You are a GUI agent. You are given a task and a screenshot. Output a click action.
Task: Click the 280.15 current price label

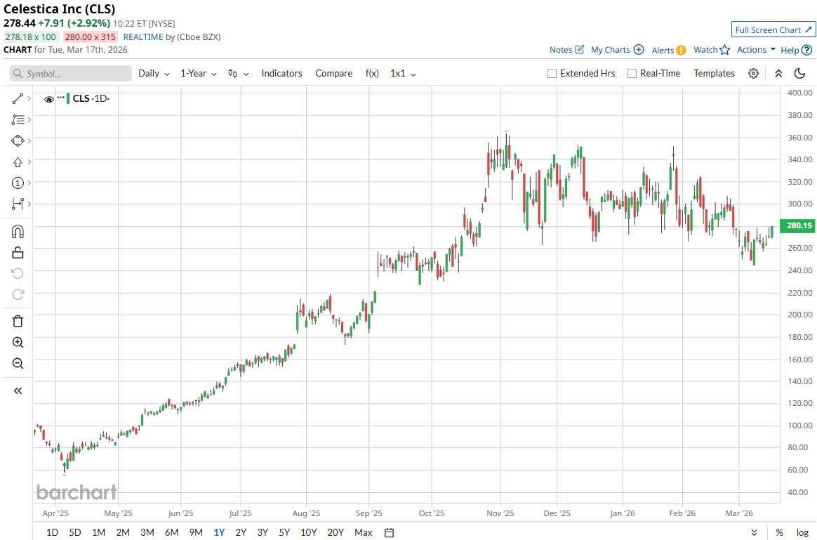click(797, 225)
